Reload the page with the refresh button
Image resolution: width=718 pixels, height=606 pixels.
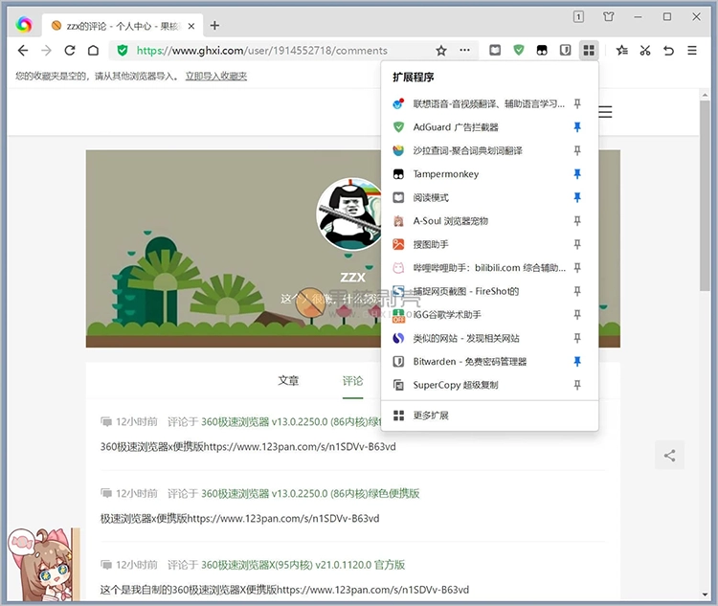(70, 50)
